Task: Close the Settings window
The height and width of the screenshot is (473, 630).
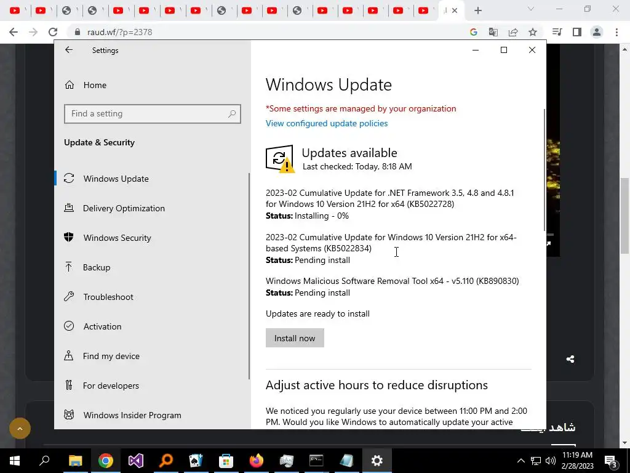Action: pyautogui.click(x=532, y=50)
